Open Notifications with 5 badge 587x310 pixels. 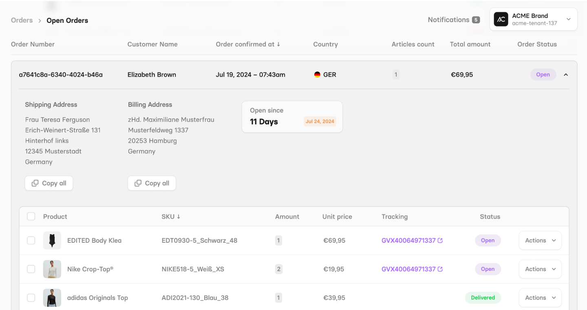(x=454, y=20)
